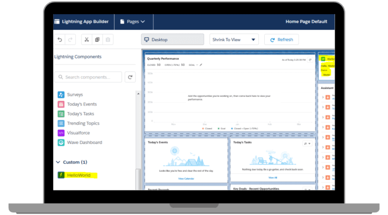Select the Today's Tasks component icon

point(61,114)
